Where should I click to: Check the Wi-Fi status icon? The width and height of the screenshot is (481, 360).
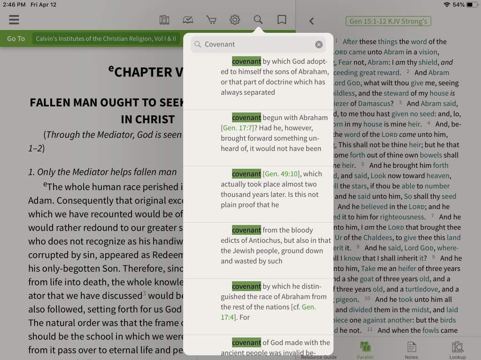tap(447, 5)
